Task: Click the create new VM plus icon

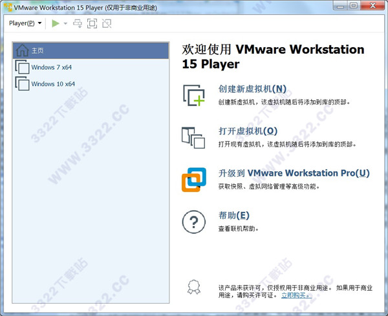Action: point(194,96)
